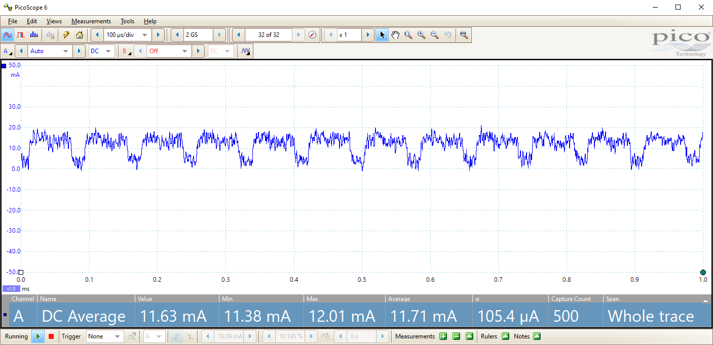Expand the Trigger mode None dropdown
Viewport: 713px width, 345px height.
(105, 336)
